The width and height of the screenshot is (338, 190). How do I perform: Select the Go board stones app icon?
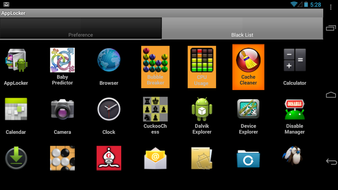(62, 158)
